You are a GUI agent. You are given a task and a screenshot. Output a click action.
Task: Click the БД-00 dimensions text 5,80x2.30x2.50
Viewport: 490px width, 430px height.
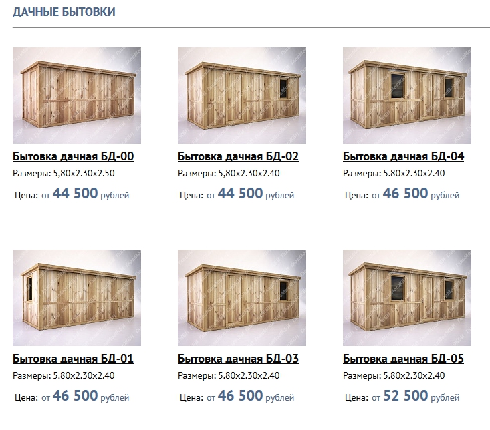pos(84,173)
